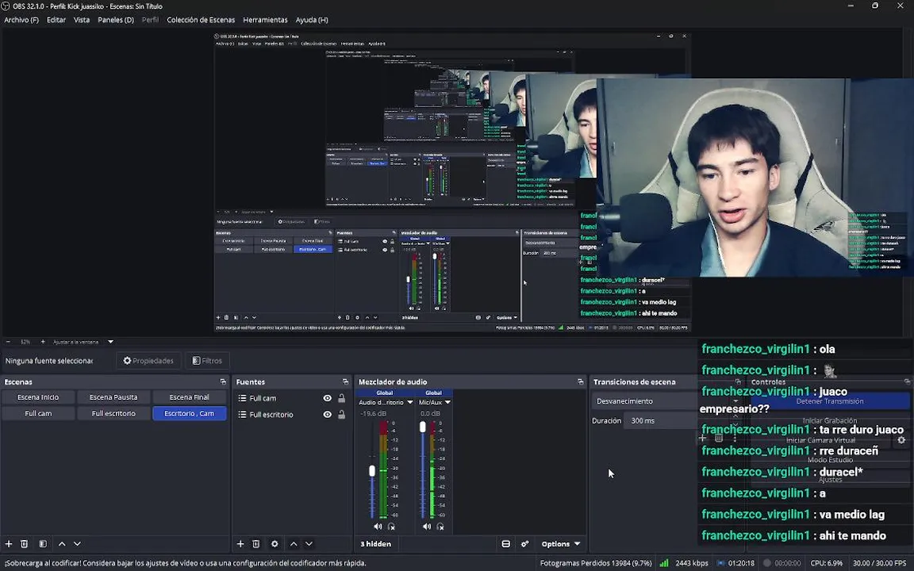Screen dimensions: 914x571
Task: Open the Vista menu
Action: click(x=82, y=20)
